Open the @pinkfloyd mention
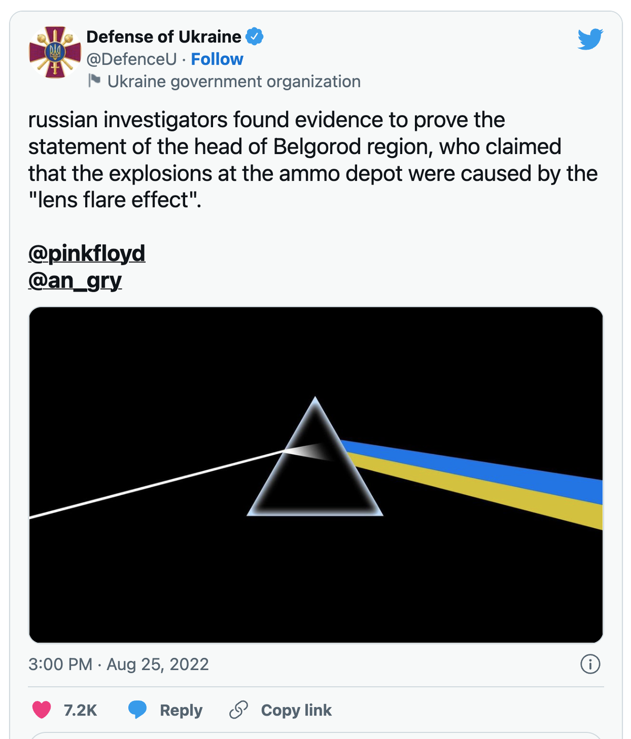 click(87, 253)
